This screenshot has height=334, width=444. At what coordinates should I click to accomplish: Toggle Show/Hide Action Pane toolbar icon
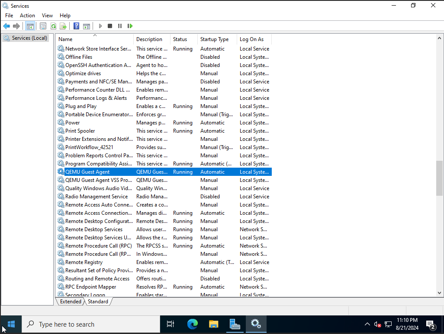[87, 26]
